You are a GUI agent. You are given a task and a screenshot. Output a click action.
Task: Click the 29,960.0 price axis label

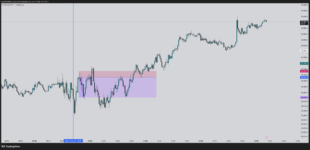[x=304, y=5]
